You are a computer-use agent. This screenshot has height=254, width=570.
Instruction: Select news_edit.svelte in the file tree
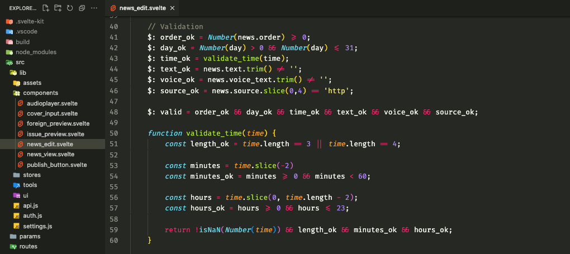tap(53, 144)
